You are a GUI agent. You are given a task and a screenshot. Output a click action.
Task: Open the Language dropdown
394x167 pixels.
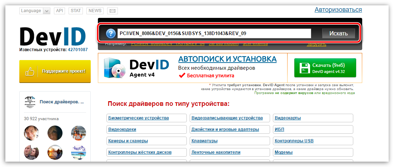(35, 11)
